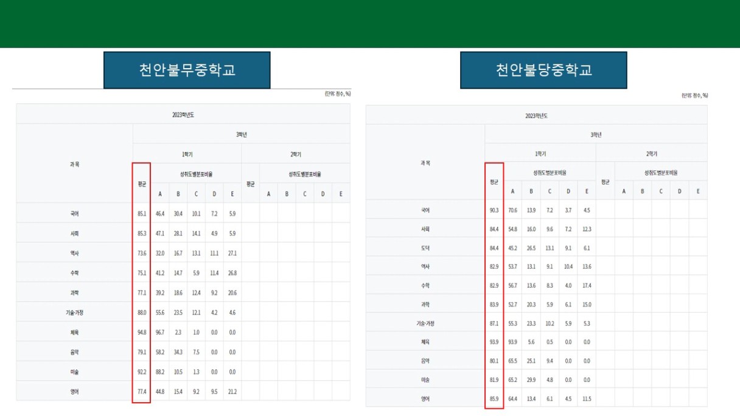The height and width of the screenshot is (416, 740).
Task: Click 20.6 in 천안불무중학교 과학 row
Action: [232, 293]
